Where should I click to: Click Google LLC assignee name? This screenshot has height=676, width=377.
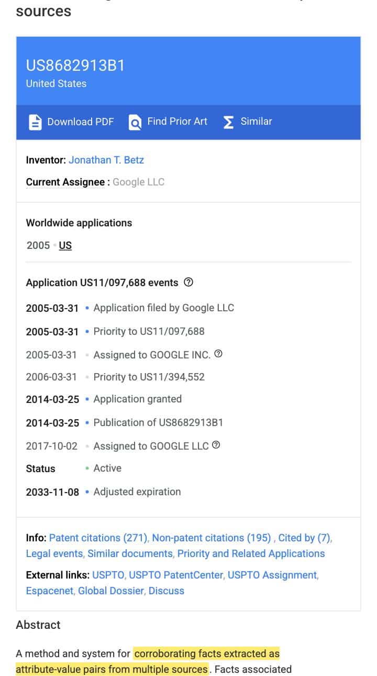click(138, 182)
